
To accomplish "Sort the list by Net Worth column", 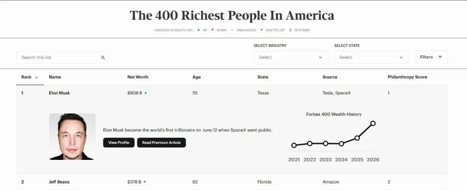I will tap(138, 77).
